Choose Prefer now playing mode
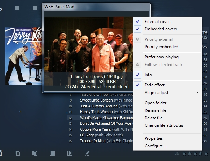This screenshot has height=161, width=210. coord(161,57)
